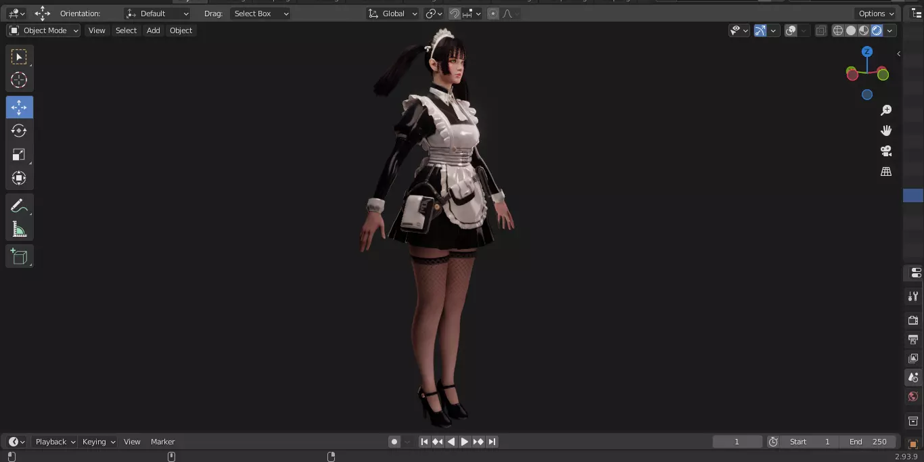The width and height of the screenshot is (924, 462).
Task: Click the zoom magnifier viewport icon
Action: (886, 110)
